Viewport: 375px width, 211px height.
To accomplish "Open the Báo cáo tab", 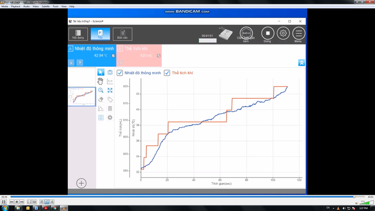I will point(123,34).
